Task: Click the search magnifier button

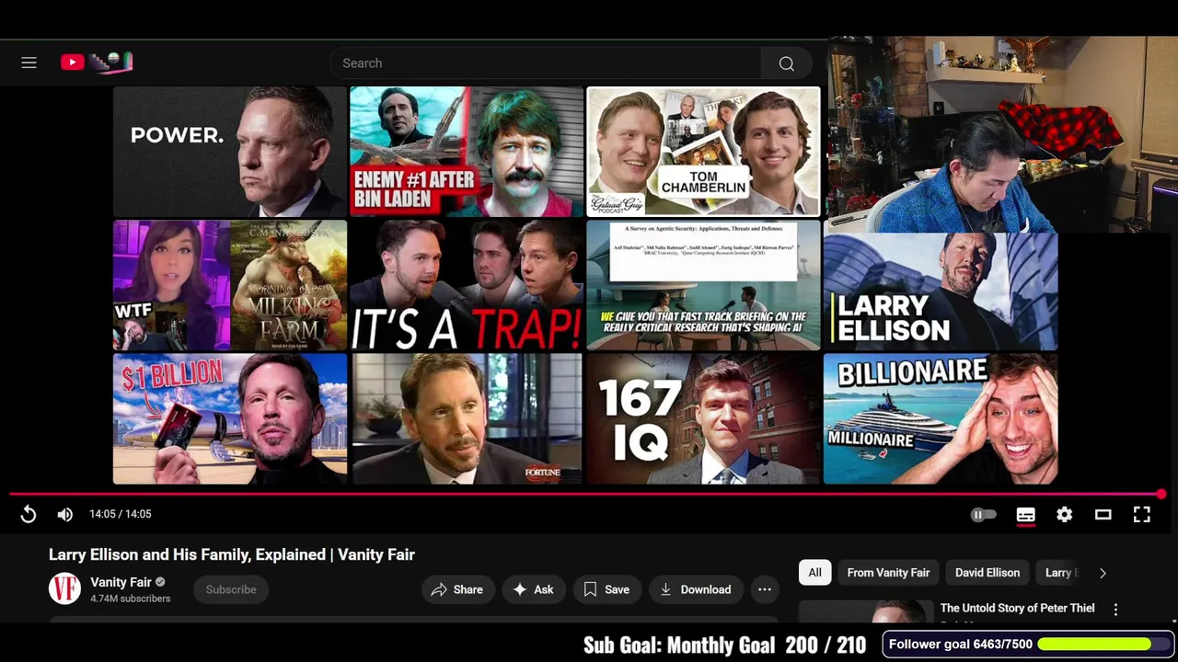Action: 787,63
